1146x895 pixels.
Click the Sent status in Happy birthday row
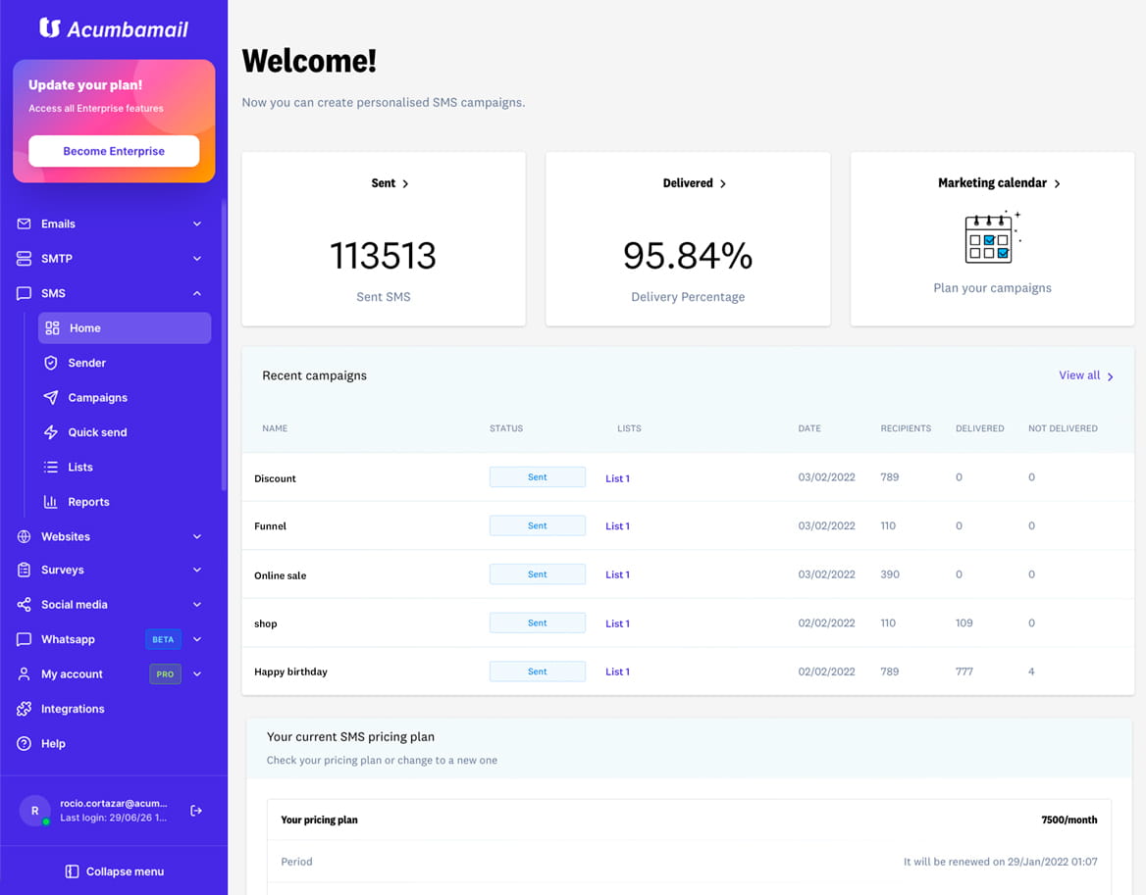point(538,671)
